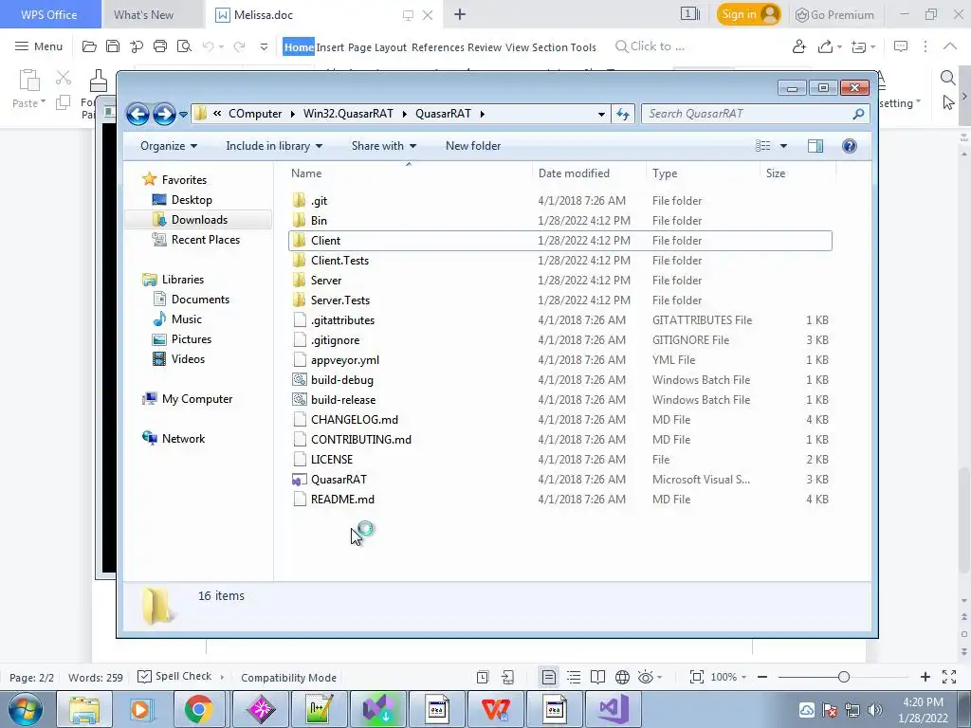This screenshot has height=728, width=971.
Task: Click the Windows Start orb
Action: coord(25,709)
